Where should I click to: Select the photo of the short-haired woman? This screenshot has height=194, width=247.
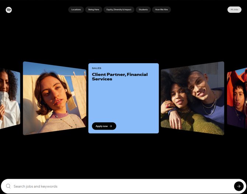[55, 98]
